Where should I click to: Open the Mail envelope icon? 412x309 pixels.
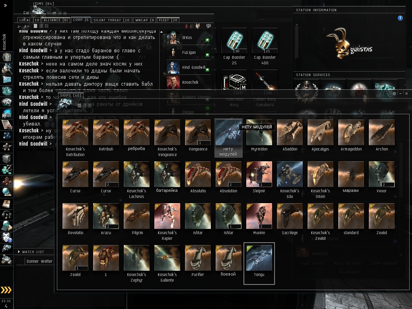[x=6, y=80]
